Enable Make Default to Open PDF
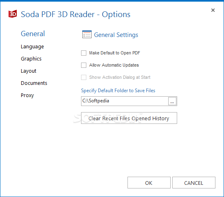This screenshot has width=224, height=197. click(x=83, y=53)
